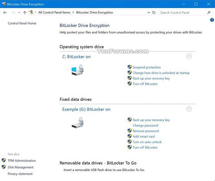Click shield by the G: Turn off BitLocker

pyautogui.click(x=130, y=147)
